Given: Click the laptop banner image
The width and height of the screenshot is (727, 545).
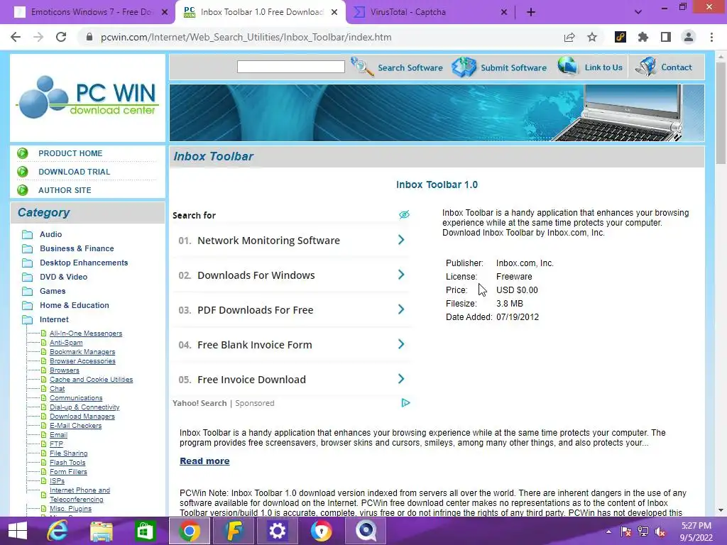Looking at the screenshot, I should coord(437,113).
